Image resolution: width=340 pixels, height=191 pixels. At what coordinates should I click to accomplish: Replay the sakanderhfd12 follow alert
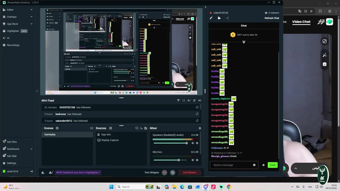pos(197,120)
